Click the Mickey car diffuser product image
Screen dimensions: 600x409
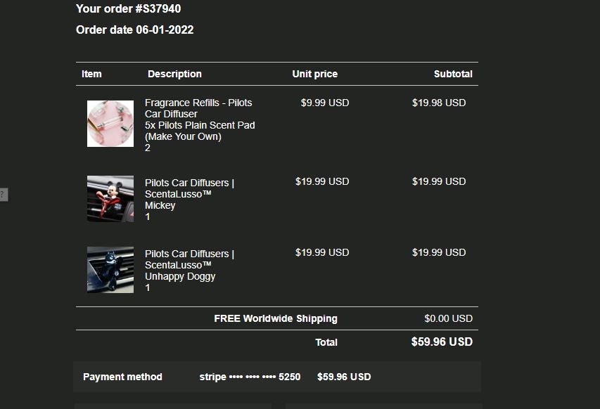coord(110,199)
